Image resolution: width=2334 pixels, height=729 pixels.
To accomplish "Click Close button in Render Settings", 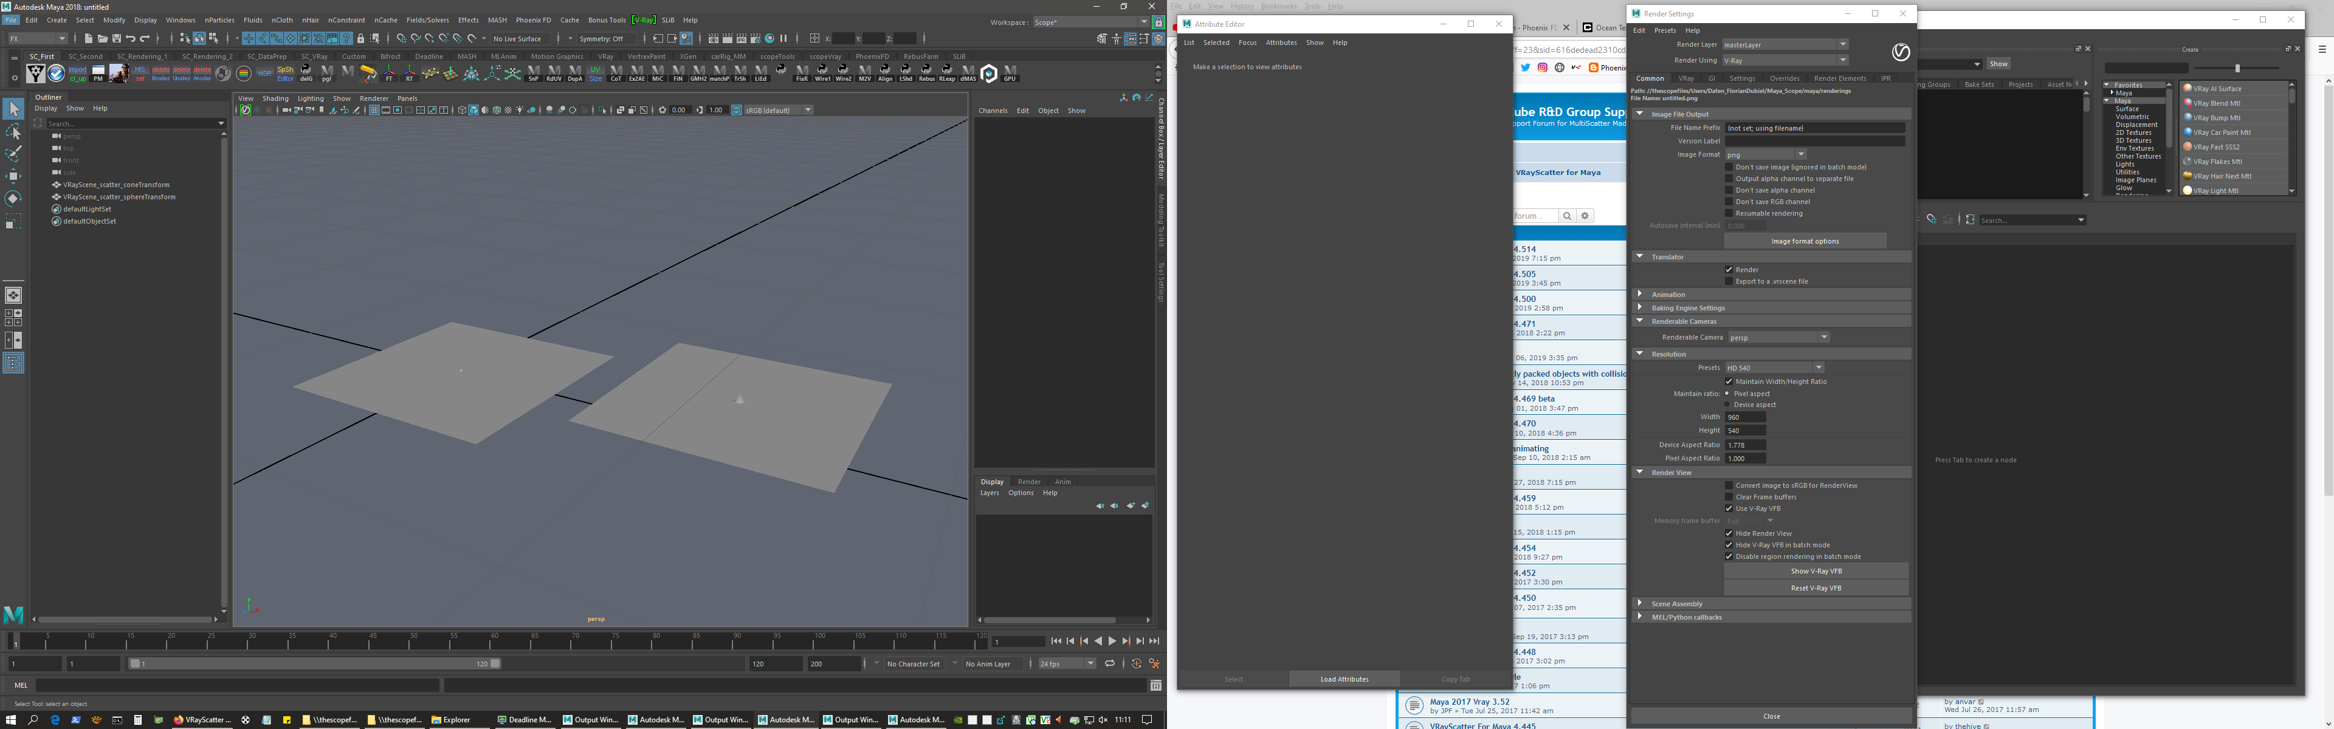I will [1771, 716].
